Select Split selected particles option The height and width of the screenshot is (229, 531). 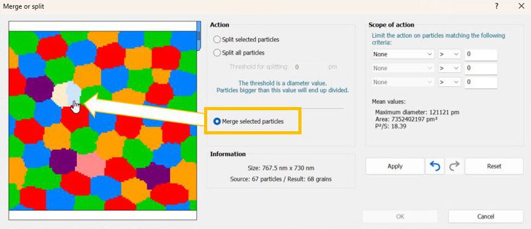pos(246,40)
